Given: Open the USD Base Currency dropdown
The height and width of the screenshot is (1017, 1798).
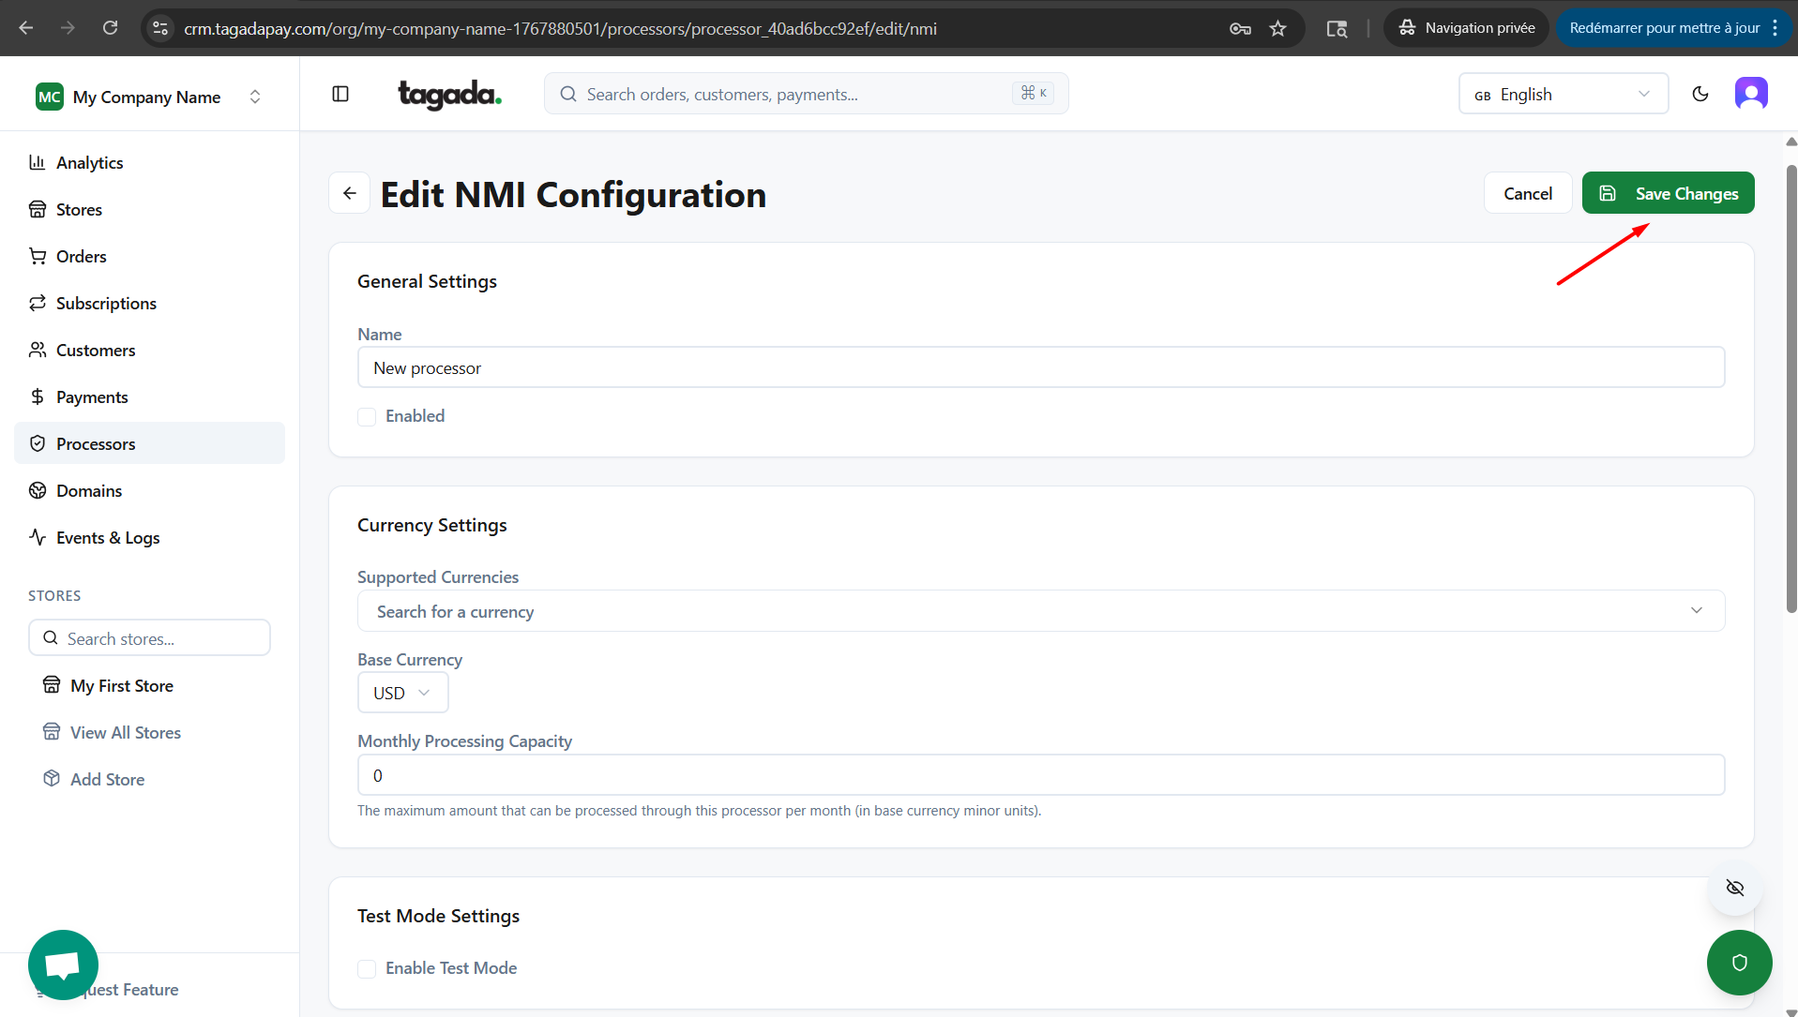Looking at the screenshot, I should (402, 694).
